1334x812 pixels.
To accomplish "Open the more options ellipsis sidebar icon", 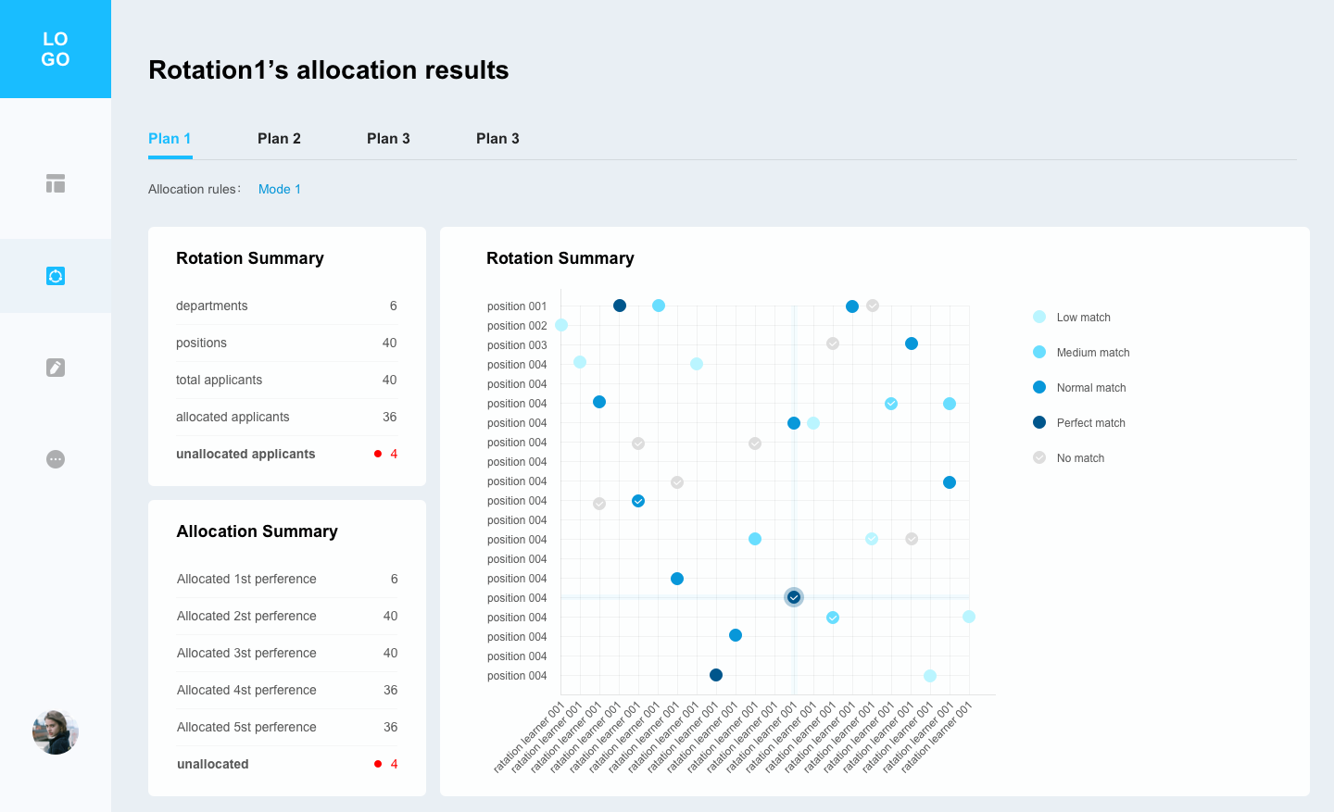I will [x=56, y=459].
